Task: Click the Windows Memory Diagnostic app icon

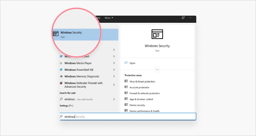Action: click(x=61, y=76)
